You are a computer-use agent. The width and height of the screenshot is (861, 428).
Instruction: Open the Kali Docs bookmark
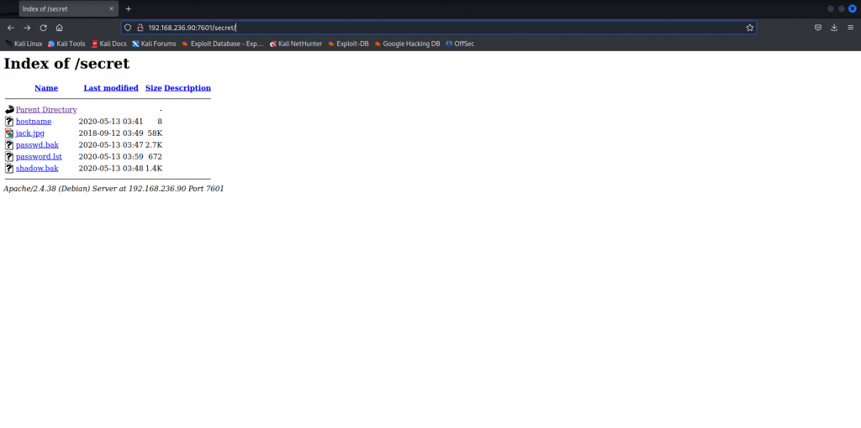click(x=108, y=44)
